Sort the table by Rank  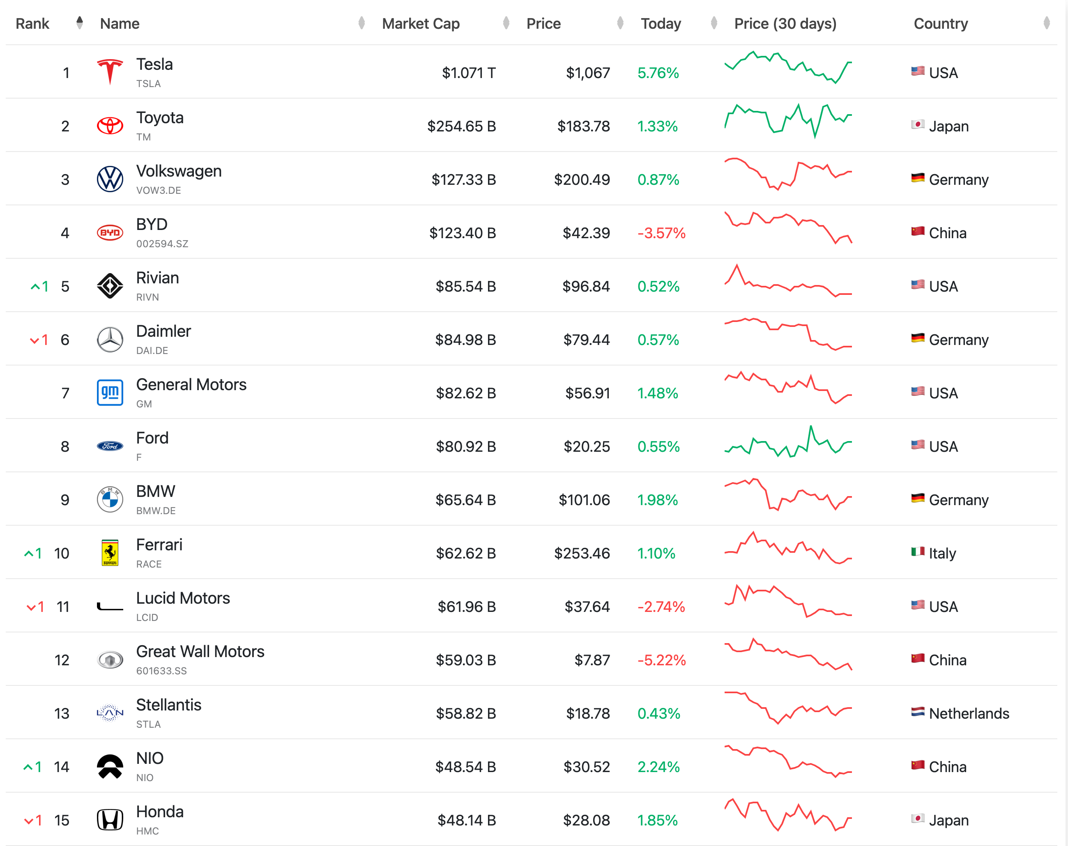(79, 23)
